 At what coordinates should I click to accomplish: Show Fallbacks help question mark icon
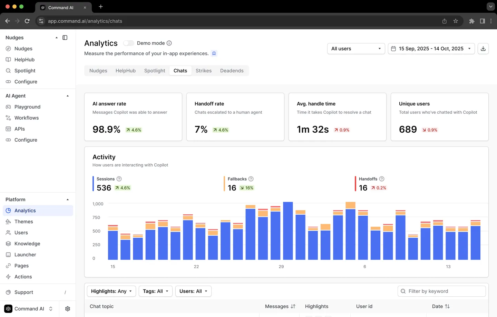click(x=251, y=179)
